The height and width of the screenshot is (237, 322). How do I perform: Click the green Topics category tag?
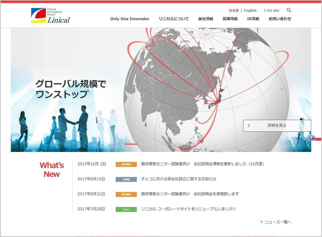pos(126,209)
